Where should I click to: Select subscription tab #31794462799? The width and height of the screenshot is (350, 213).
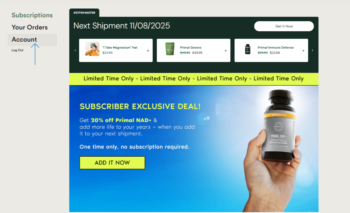coord(84,13)
